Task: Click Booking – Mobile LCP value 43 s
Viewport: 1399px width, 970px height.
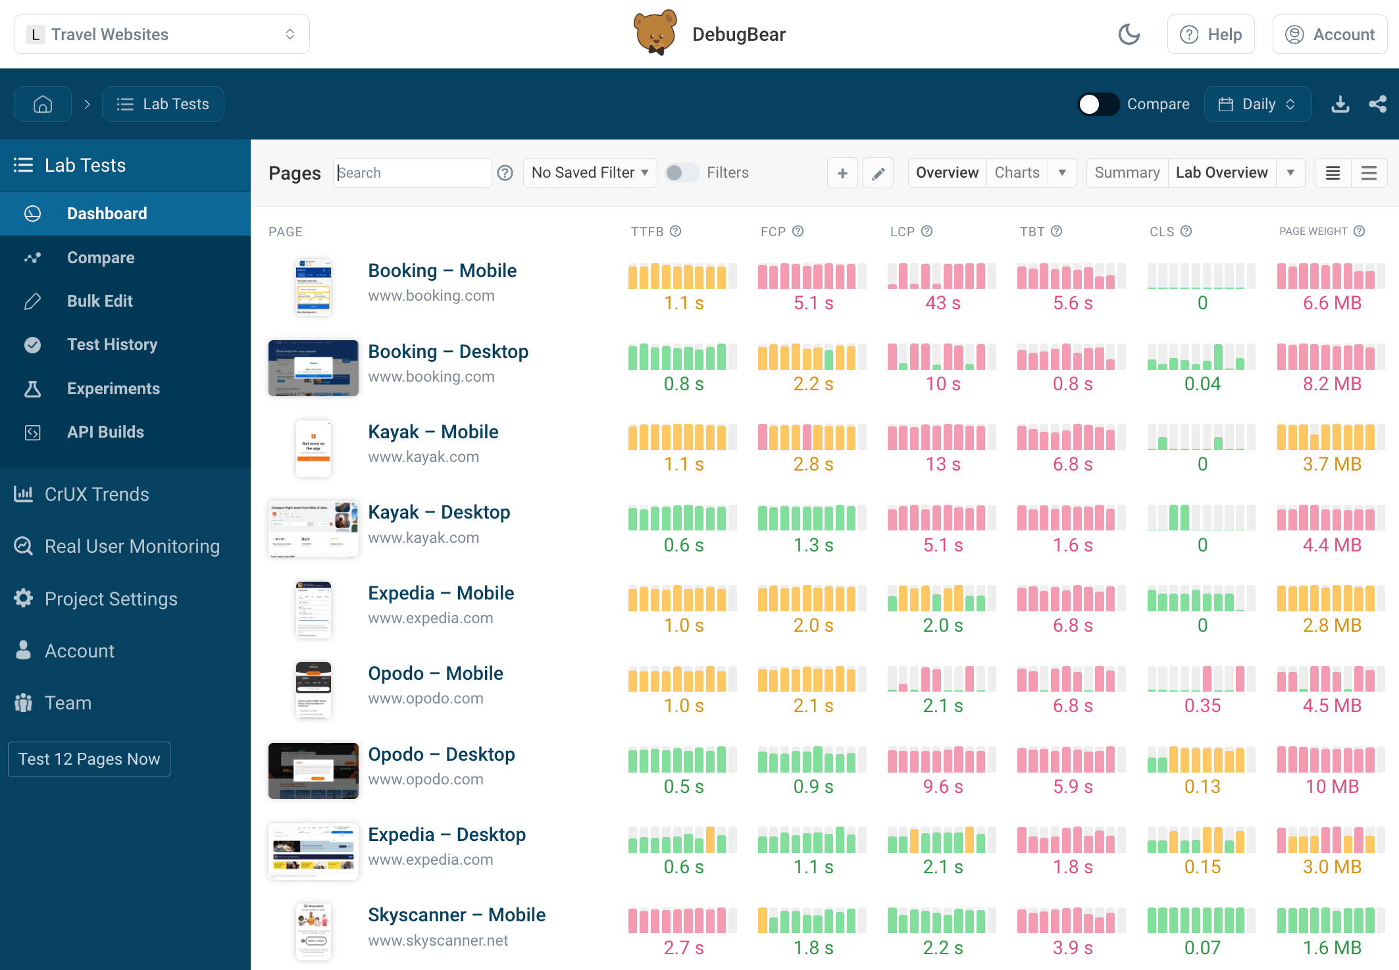Action: pyautogui.click(x=943, y=303)
